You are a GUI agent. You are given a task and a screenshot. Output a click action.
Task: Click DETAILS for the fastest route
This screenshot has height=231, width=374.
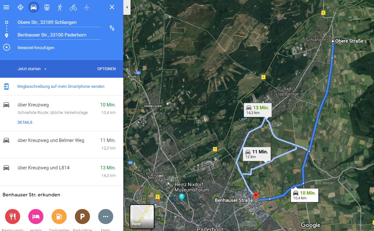point(25,122)
